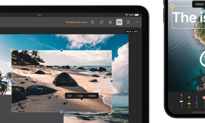Tap the rotate icon in toolbar

101,22
